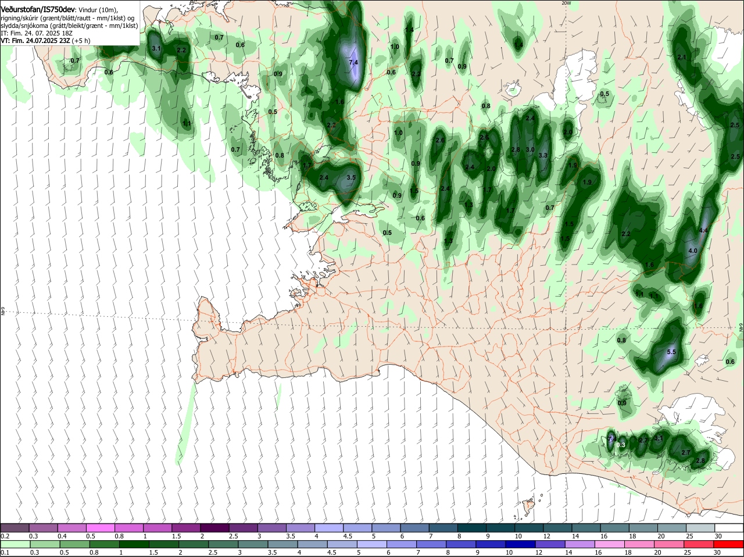Screen dimensions: 744x557
Task: Click the 2.1 precipitation value on map
Action: click(x=682, y=58)
